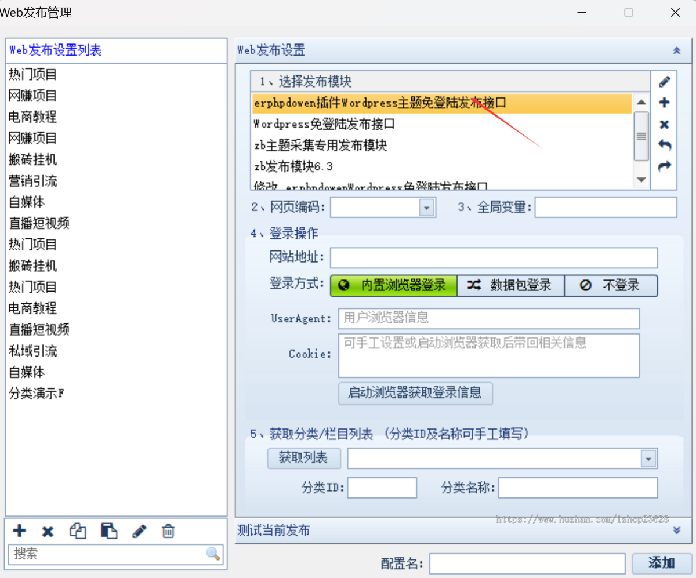Copy the selected setting with the copy icon
Viewport: 696px width, 578px height.
78,530
